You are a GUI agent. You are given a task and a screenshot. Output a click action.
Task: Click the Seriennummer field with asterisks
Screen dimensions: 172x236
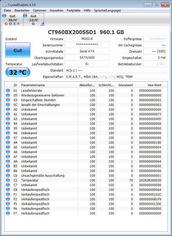point(87,45)
